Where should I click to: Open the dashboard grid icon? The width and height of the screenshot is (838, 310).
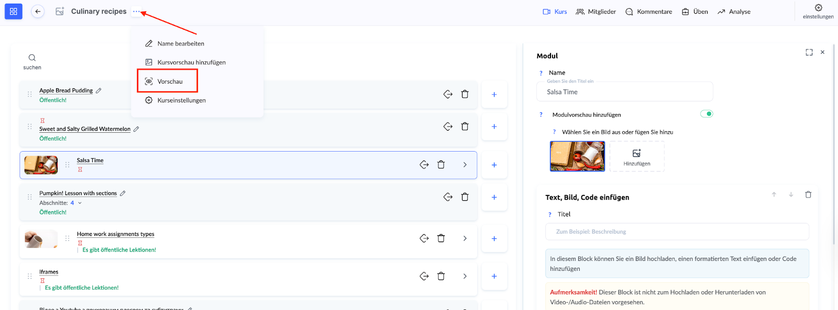click(x=14, y=12)
